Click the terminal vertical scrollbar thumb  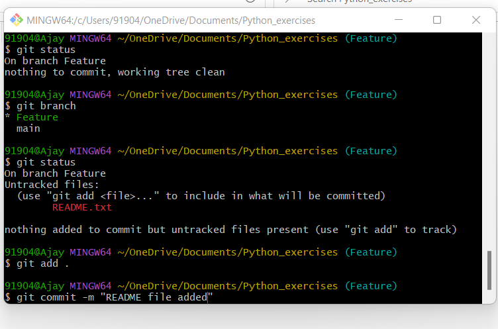pos(489,270)
